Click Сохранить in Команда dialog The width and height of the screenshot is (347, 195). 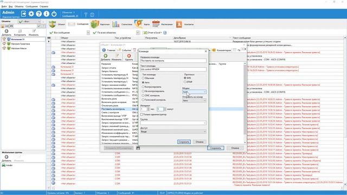click(184, 142)
